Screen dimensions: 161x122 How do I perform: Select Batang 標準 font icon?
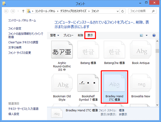point(88,50)
